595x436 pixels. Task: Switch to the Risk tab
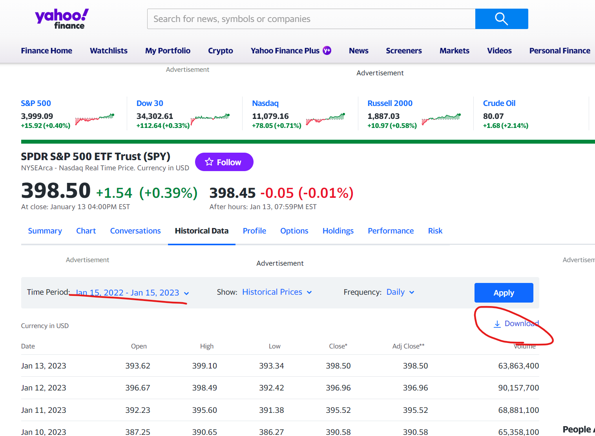point(435,231)
